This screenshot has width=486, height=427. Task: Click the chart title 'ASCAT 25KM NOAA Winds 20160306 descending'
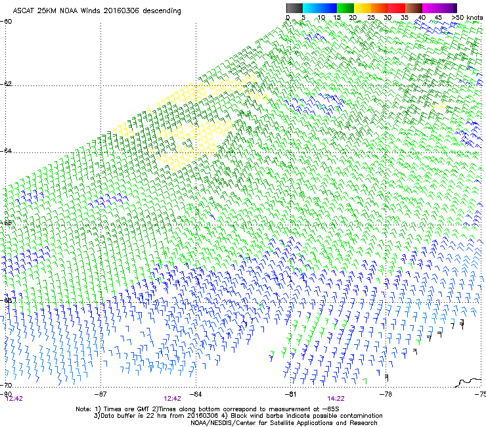(97, 11)
